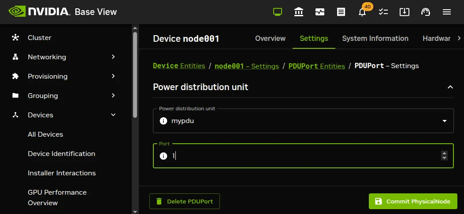
Task: Open the Power distribution unit dropdown
Action: [303, 121]
